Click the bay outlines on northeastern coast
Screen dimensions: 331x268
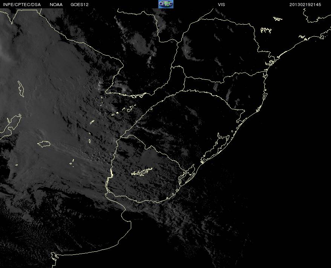click(270, 61)
